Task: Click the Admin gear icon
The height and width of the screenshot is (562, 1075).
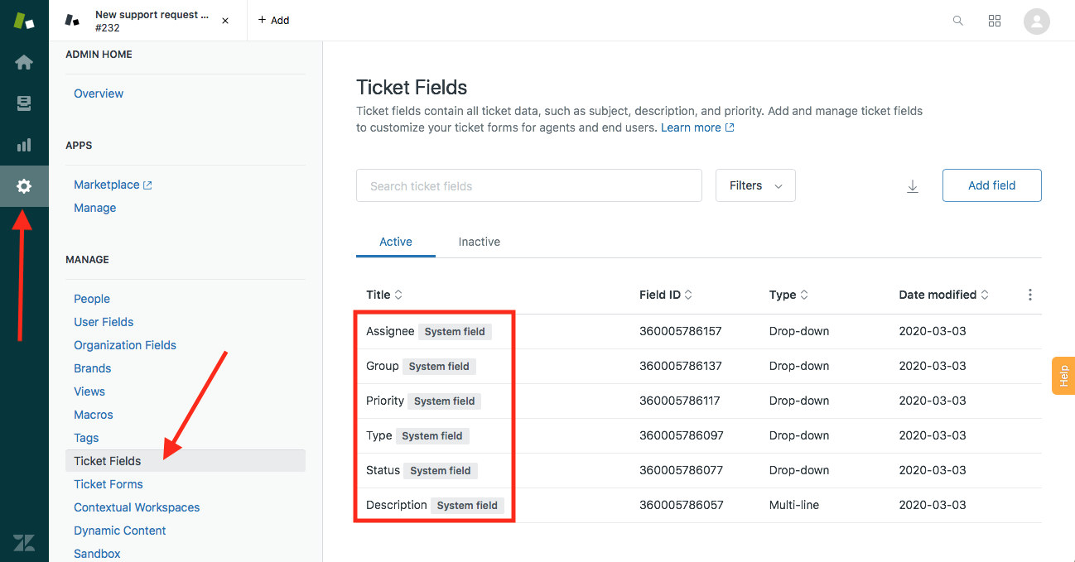Action: [x=24, y=186]
